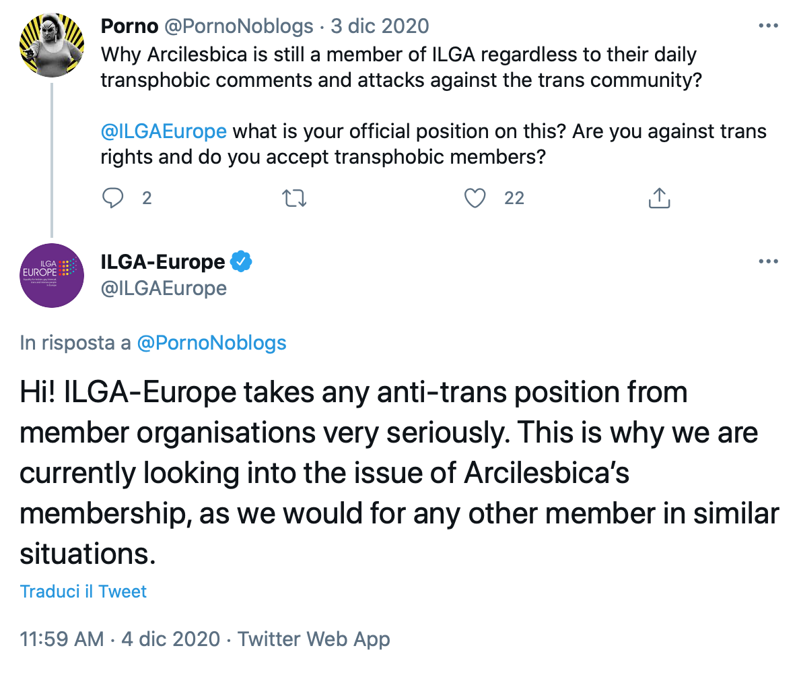Click the @PornoNoblogs handle in the tweet header
Image resolution: width=799 pixels, height=673 pixels.
pos(238,26)
